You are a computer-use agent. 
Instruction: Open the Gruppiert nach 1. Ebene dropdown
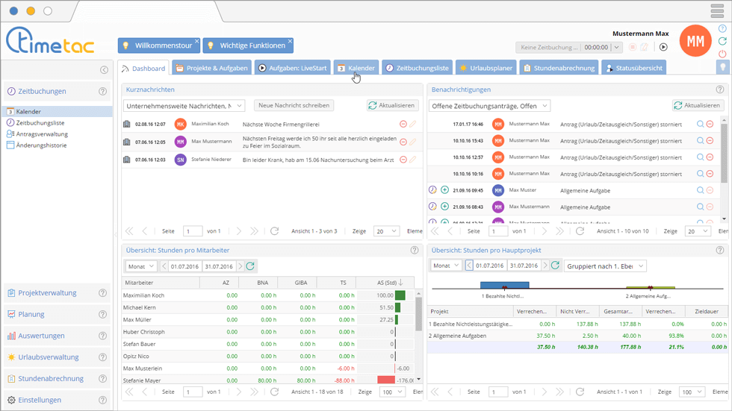point(606,266)
